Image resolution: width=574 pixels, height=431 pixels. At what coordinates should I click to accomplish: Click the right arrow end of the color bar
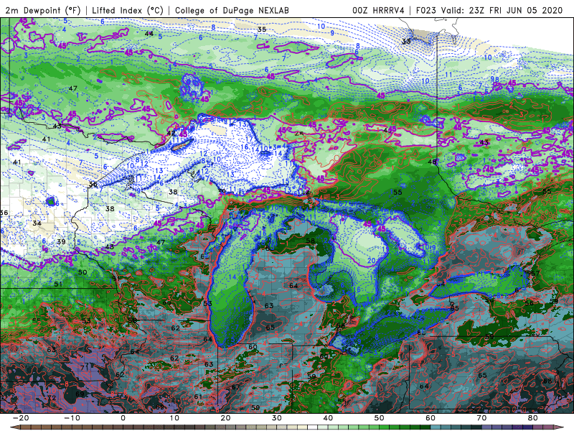pos(560,427)
